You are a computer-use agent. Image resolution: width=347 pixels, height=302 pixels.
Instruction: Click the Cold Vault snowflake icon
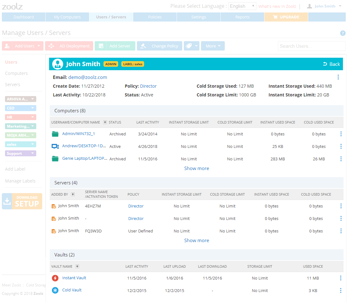[x=55, y=290]
